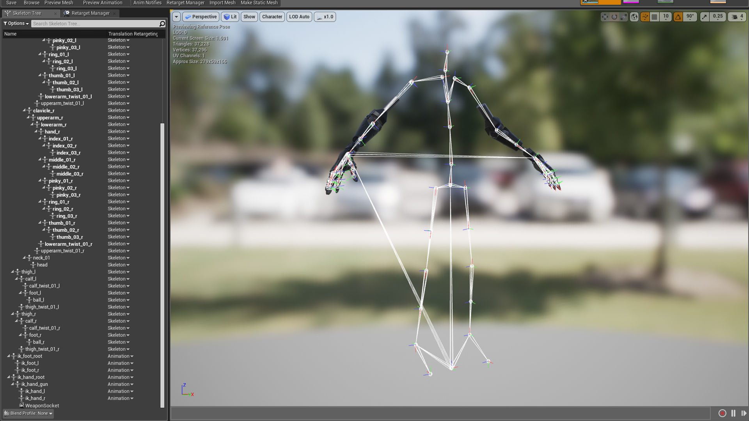Click the animation timeline scrub bar
This screenshot has width=749, height=421.
(x=440, y=413)
